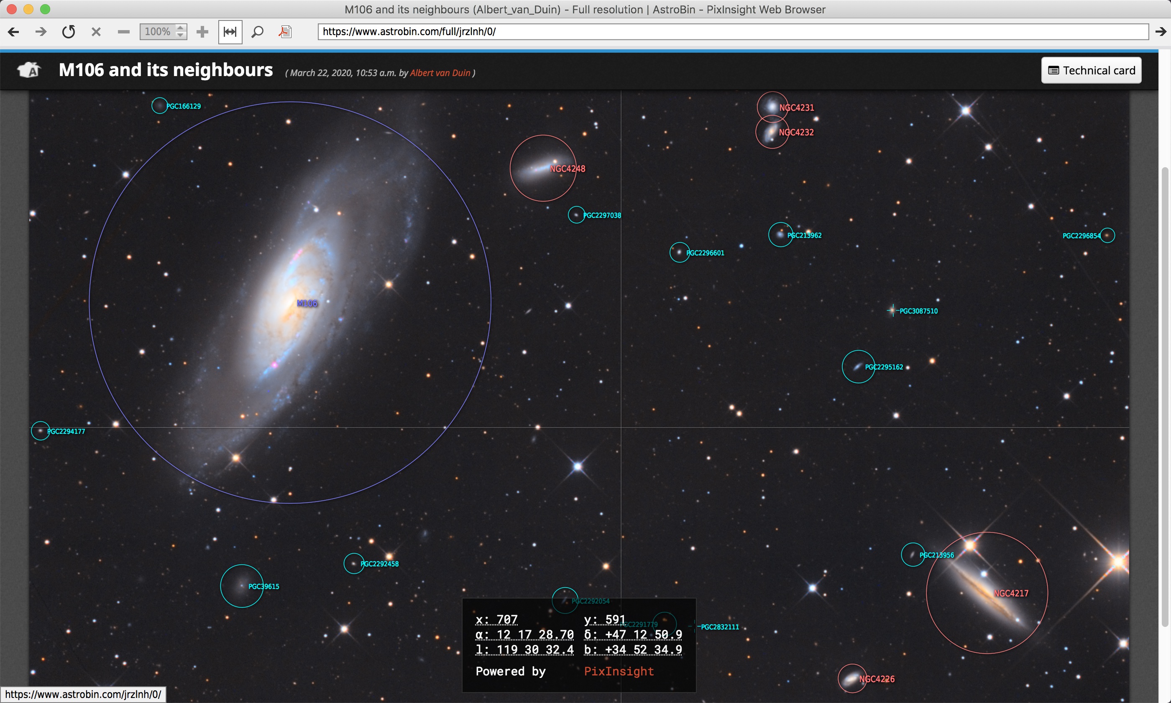Zoom in with the plus icon
The height and width of the screenshot is (703, 1171).
[202, 32]
